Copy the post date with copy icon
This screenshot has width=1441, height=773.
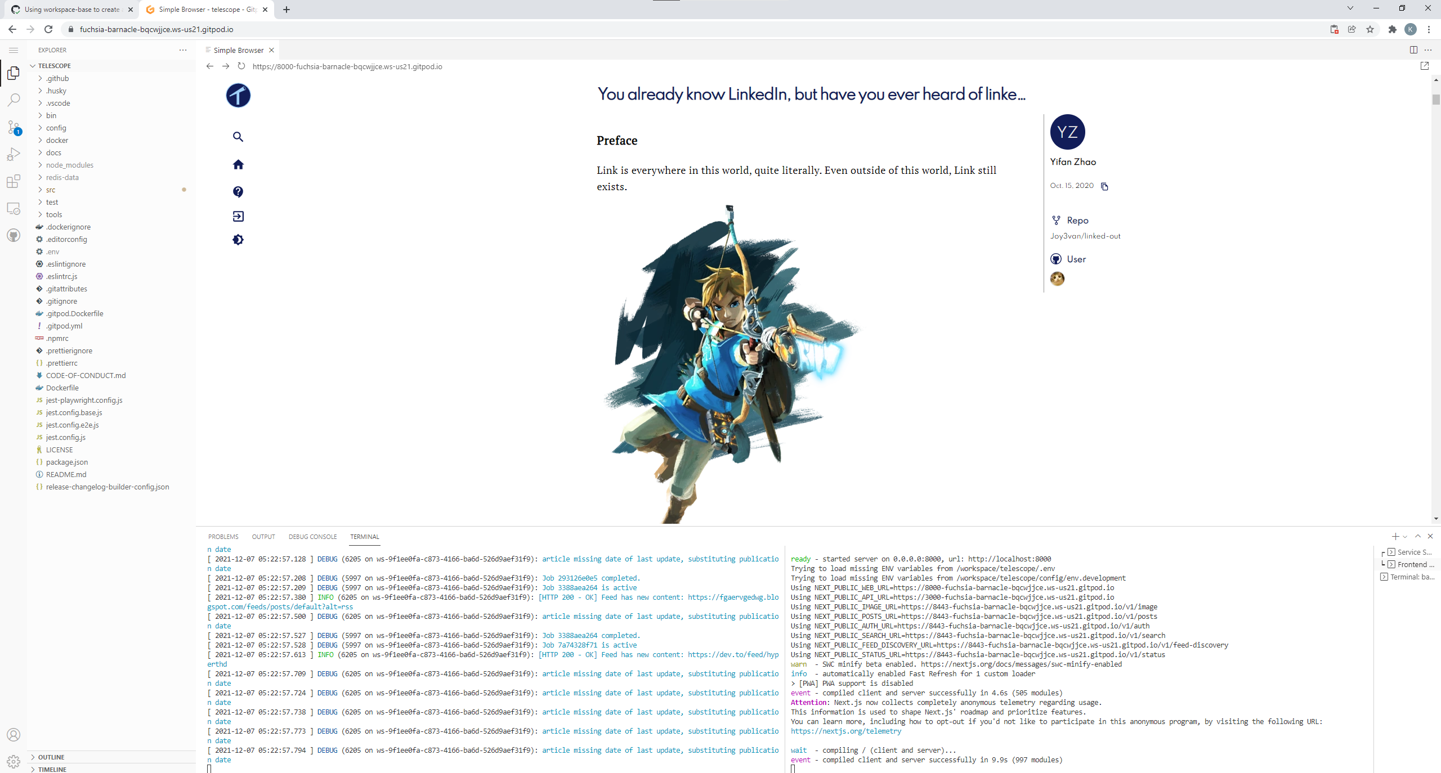(x=1104, y=186)
